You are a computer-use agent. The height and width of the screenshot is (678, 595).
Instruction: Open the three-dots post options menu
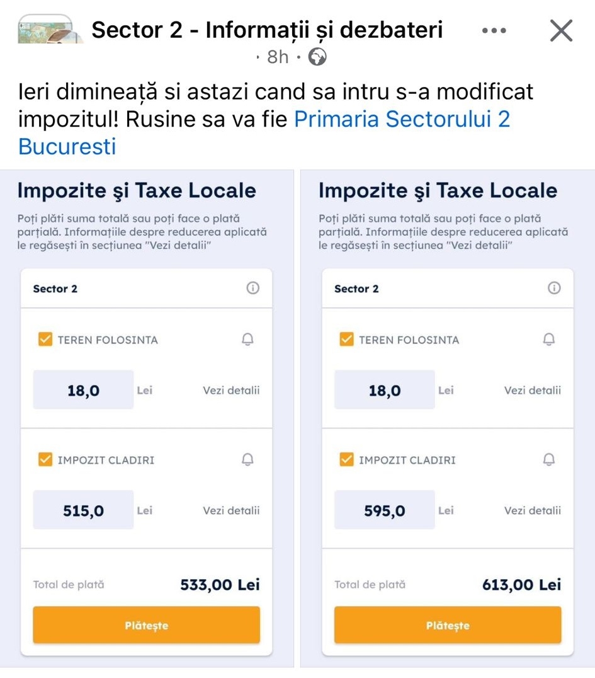point(494,30)
